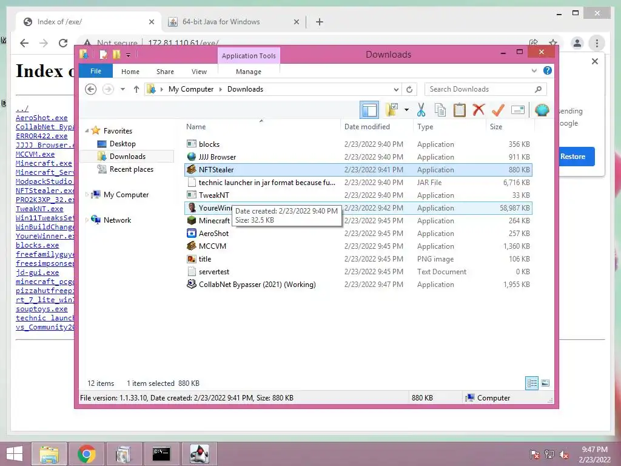The height and width of the screenshot is (466, 621).
Task: Open address bar history dropdown
Action: click(x=396, y=89)
